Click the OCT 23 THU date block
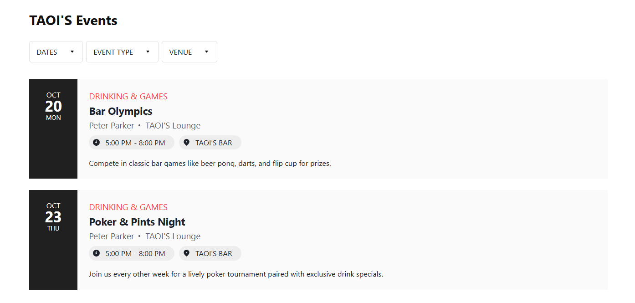Viewport: 635px width, 303px height. click(53, 240)
